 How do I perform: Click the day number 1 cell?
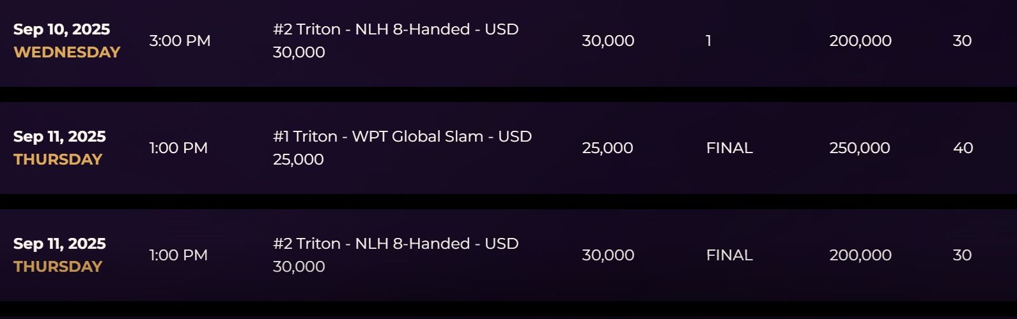708,41
